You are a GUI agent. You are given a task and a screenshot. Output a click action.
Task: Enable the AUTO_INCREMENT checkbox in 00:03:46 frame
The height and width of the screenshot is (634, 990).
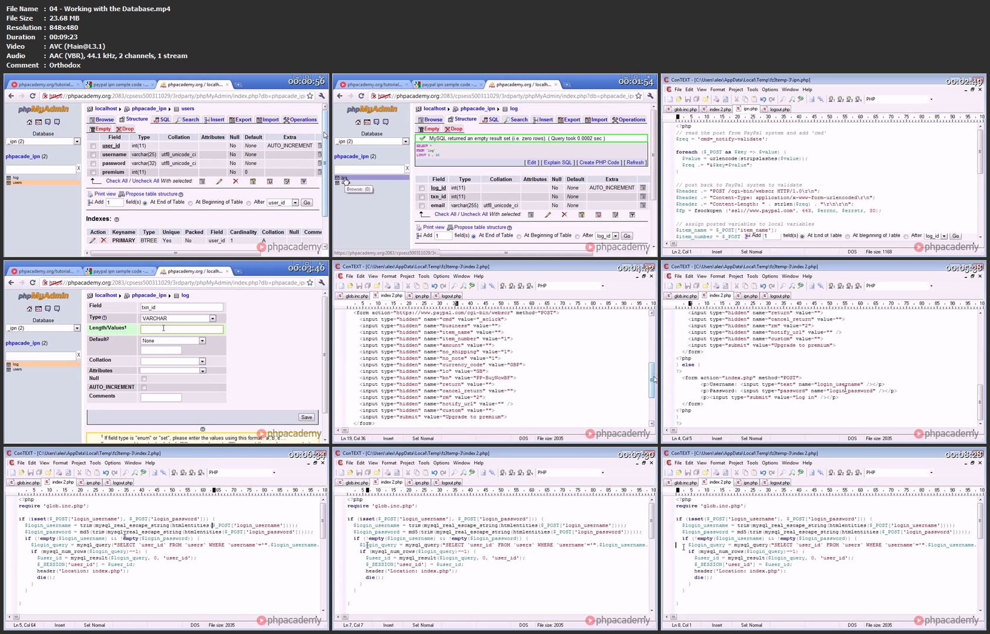(x=143, y=387)
